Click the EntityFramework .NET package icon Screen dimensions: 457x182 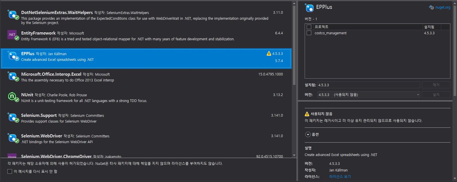pos(13,35)
